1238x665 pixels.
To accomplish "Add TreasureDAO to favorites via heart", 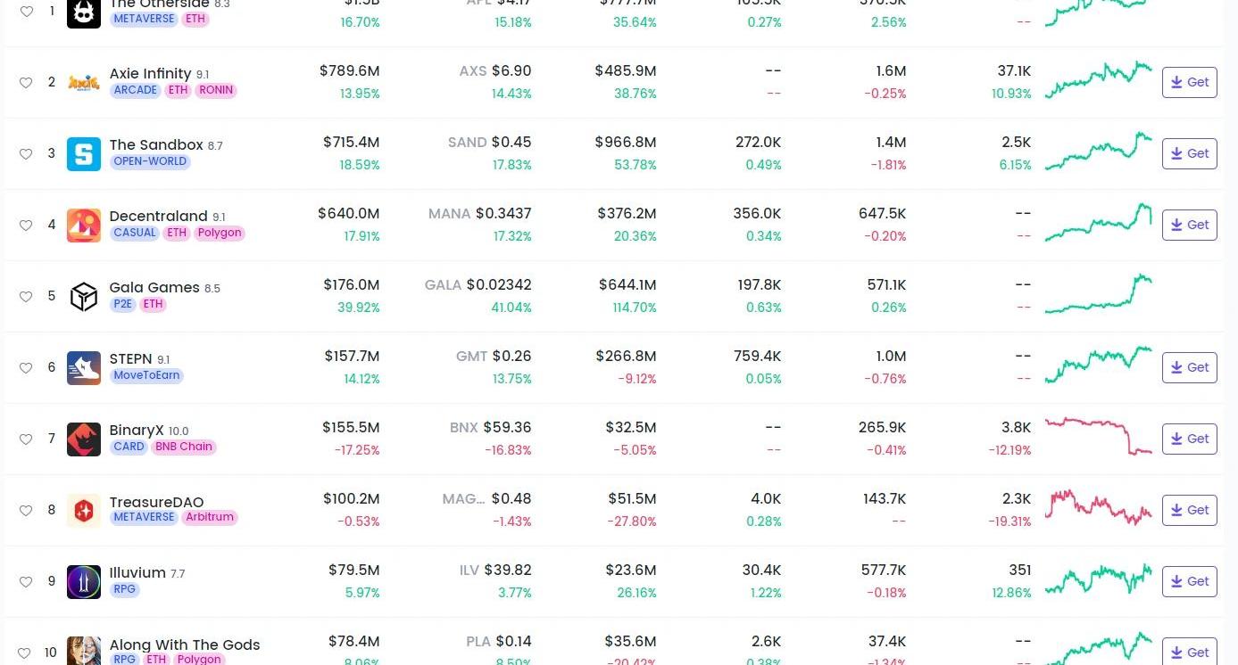I will (26, 511).
